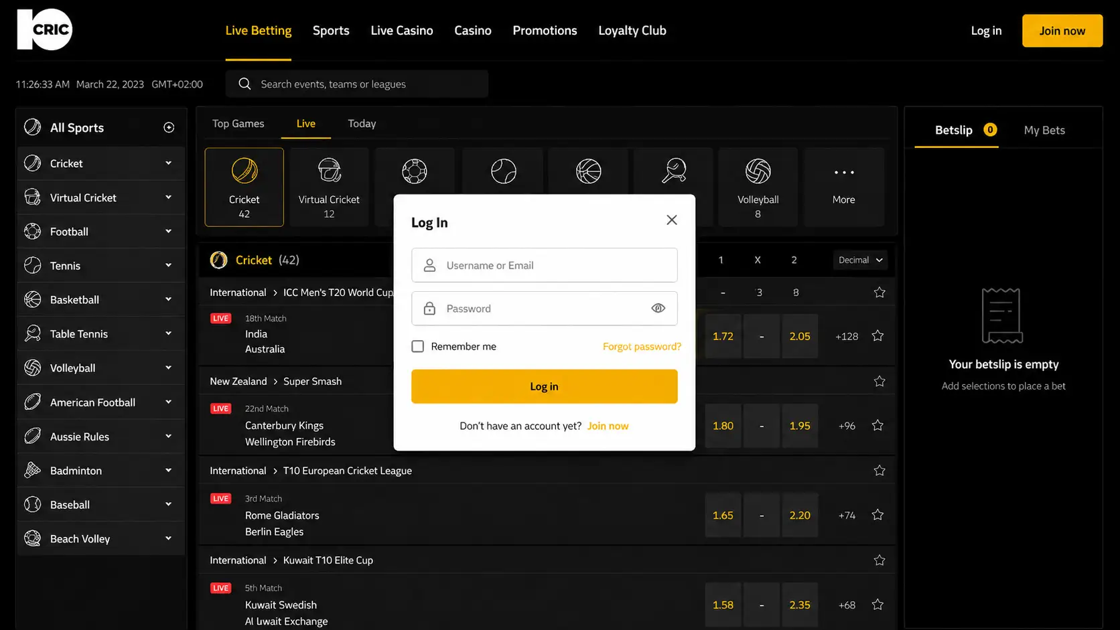Click the Aussie Rules sidebar icon
The width and height of the screenshot is (1120, 630).
click(32, 436)
